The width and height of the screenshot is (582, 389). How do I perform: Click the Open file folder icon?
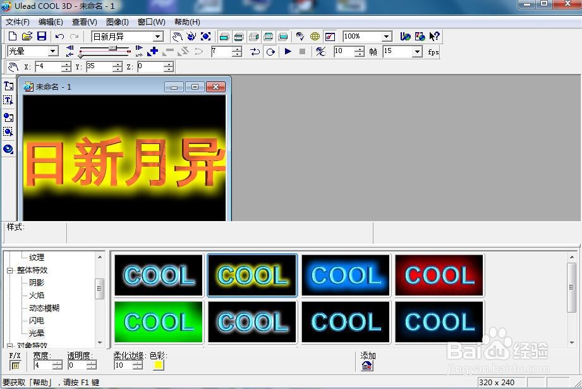coord(27,37)
